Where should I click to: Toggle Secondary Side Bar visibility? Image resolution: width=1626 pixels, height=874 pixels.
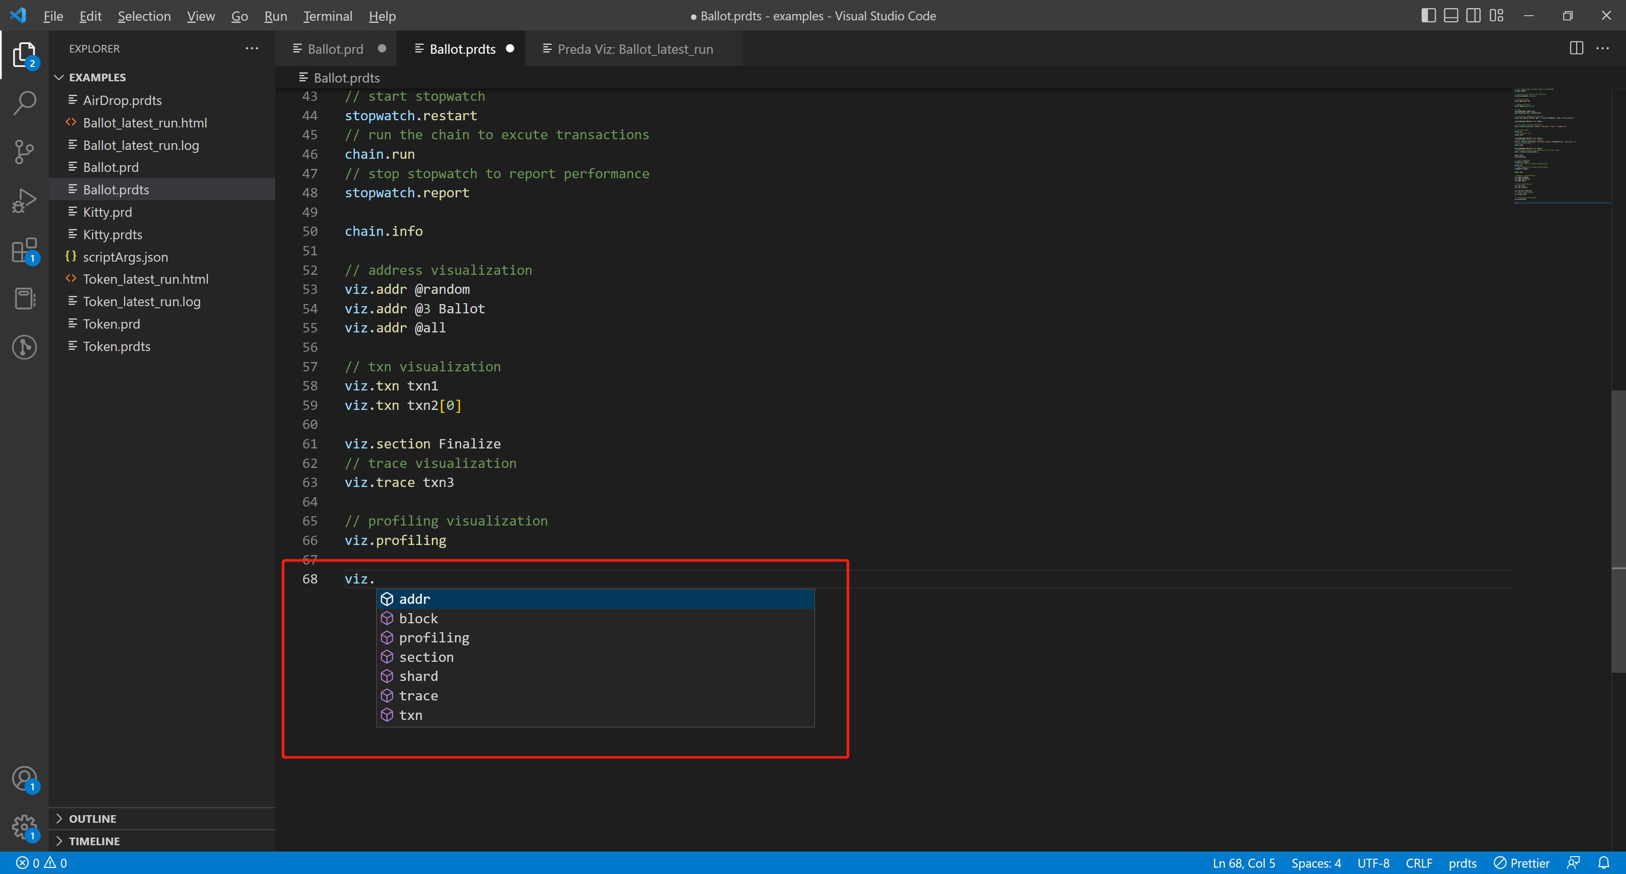[1474, 15]
